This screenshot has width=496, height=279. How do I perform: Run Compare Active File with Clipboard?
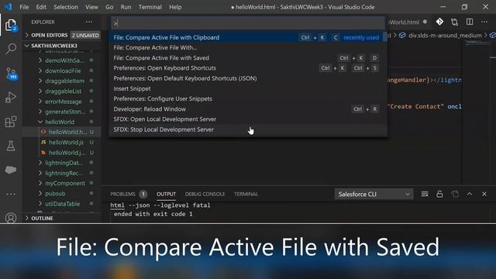tap(248, 37)
